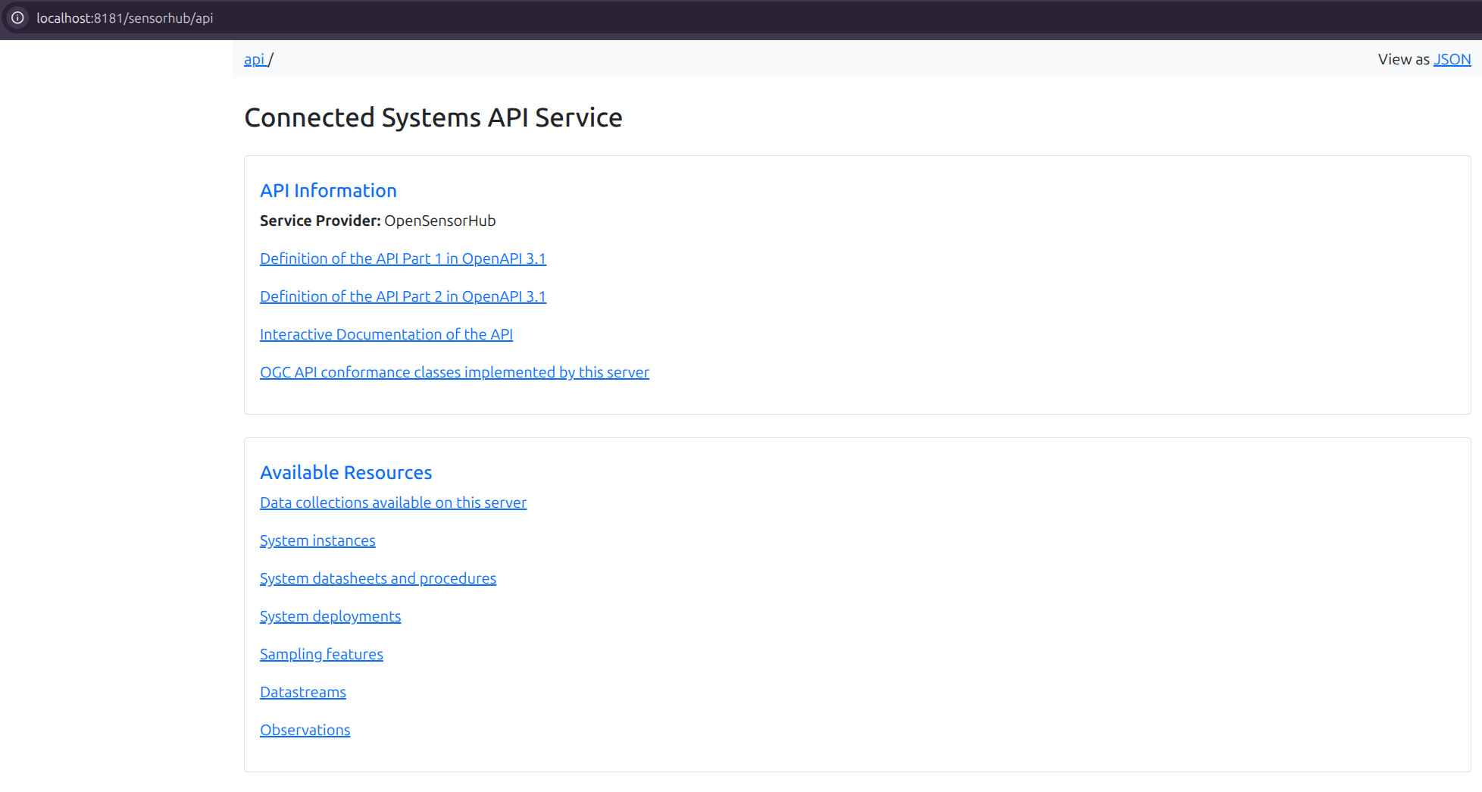The image size is (1482, 792).
Task: Open System datasheets and procedures
Action: click(377, 578)
